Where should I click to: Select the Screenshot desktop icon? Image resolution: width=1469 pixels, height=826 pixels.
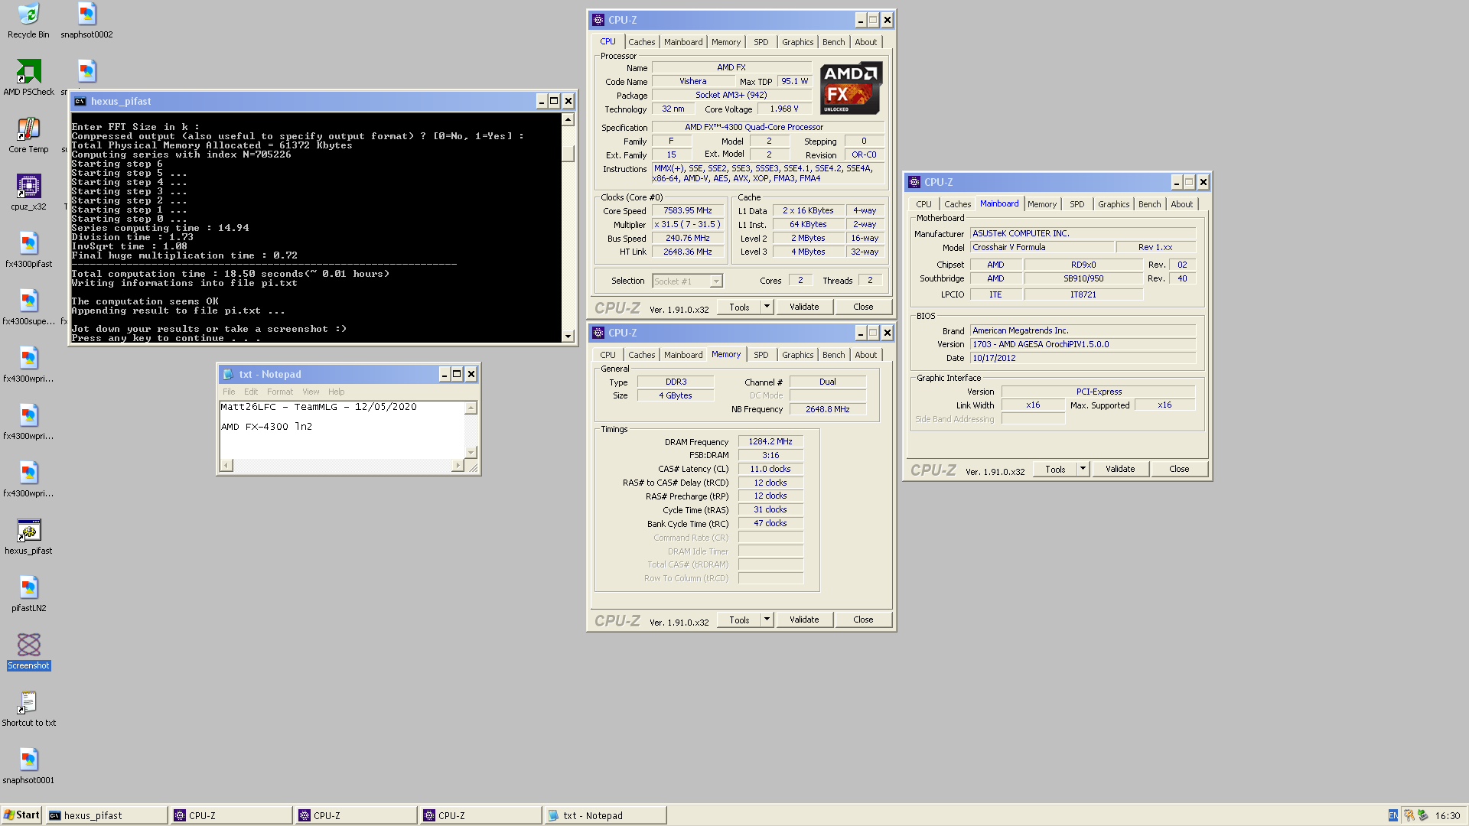coord(28,652)
